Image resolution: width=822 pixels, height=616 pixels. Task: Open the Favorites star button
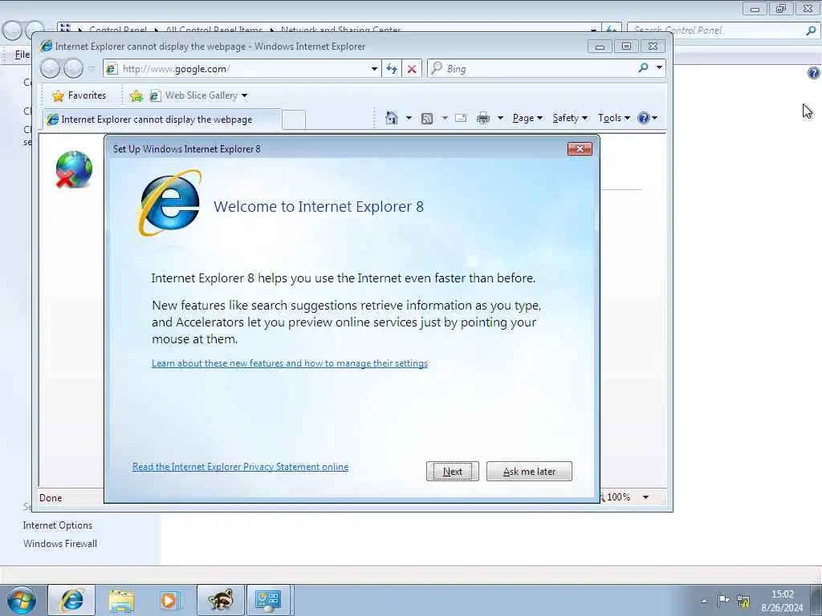point(79,95)
